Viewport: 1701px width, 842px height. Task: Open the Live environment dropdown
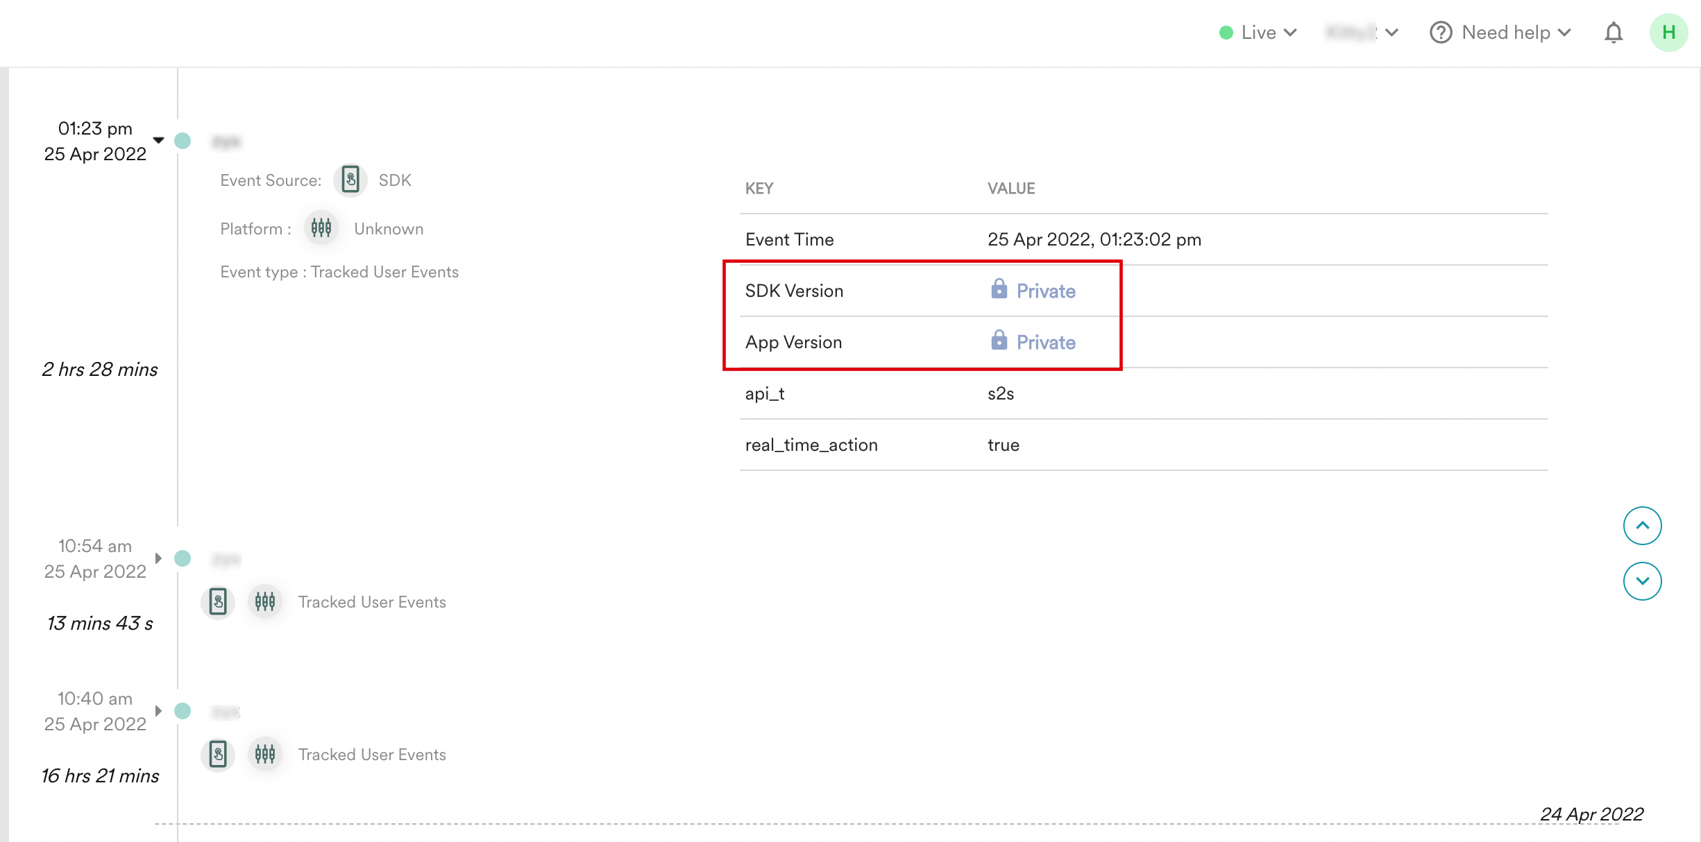coord(1258,33)
